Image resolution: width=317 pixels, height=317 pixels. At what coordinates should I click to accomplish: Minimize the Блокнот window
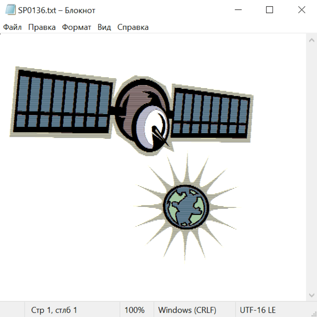[x=238, y=10]
